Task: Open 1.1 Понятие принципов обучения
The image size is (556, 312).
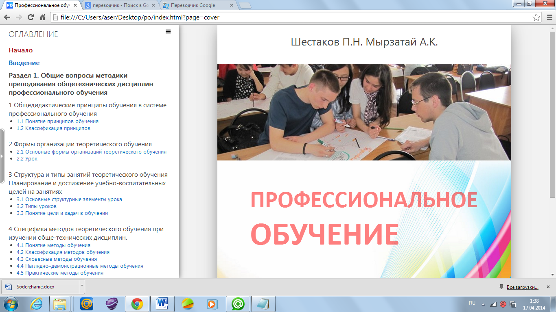Action: 57,121
